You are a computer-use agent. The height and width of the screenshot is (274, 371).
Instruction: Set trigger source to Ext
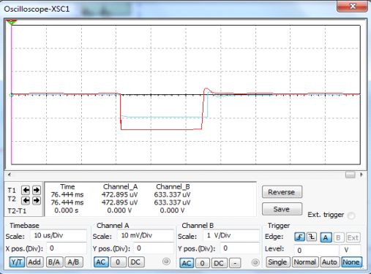click(353, 237)
